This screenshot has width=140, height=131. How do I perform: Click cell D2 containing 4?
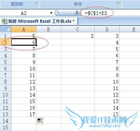tap(107, 42)
